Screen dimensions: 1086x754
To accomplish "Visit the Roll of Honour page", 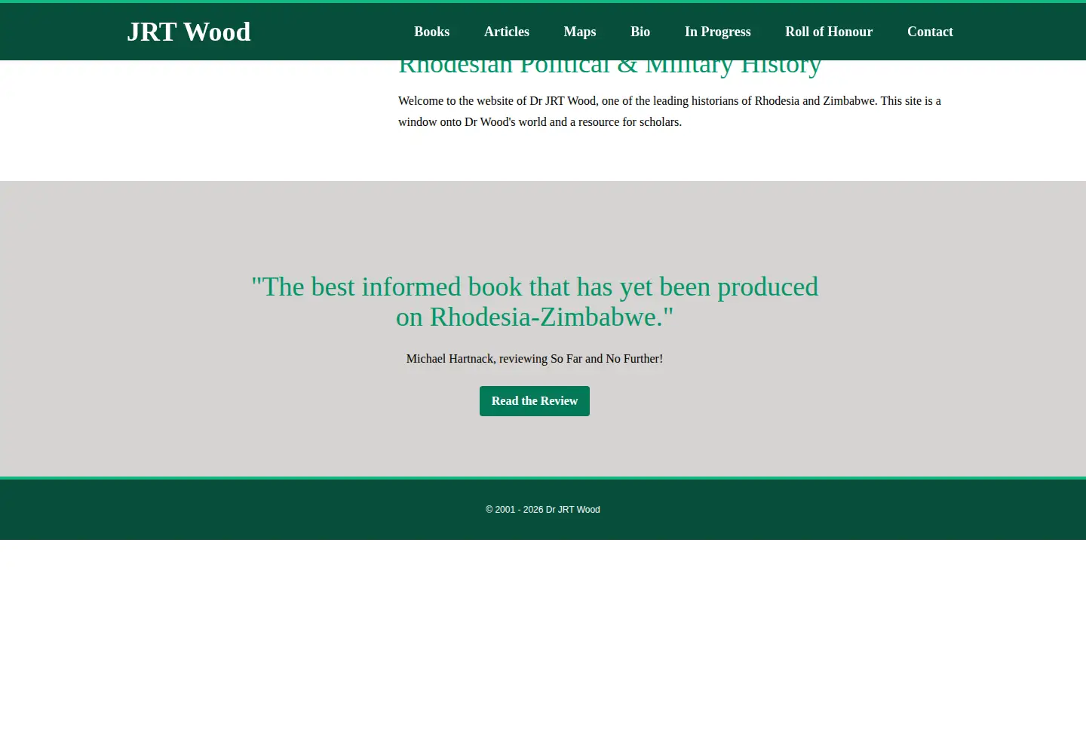I will [829, 32].
